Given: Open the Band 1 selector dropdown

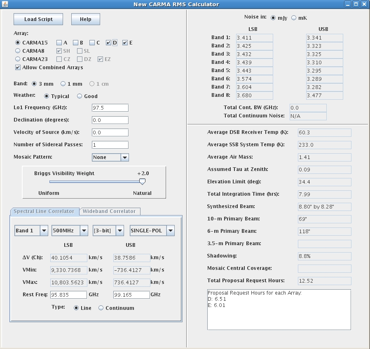Looking at the screenshot, I should click(x=31, y=231).
